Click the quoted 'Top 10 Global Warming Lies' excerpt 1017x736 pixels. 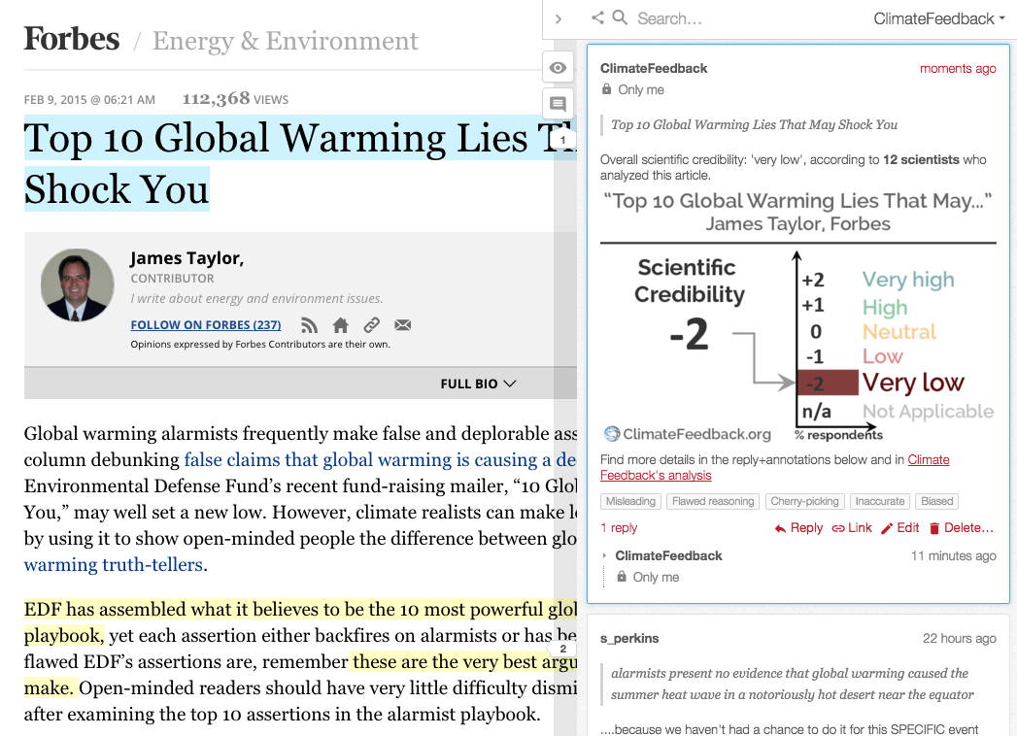[754, 124]
